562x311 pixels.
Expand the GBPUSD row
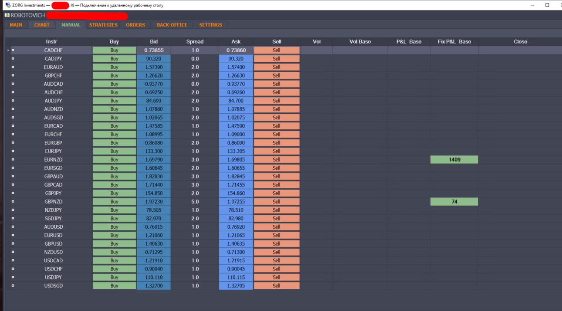[x=13, y=243]
